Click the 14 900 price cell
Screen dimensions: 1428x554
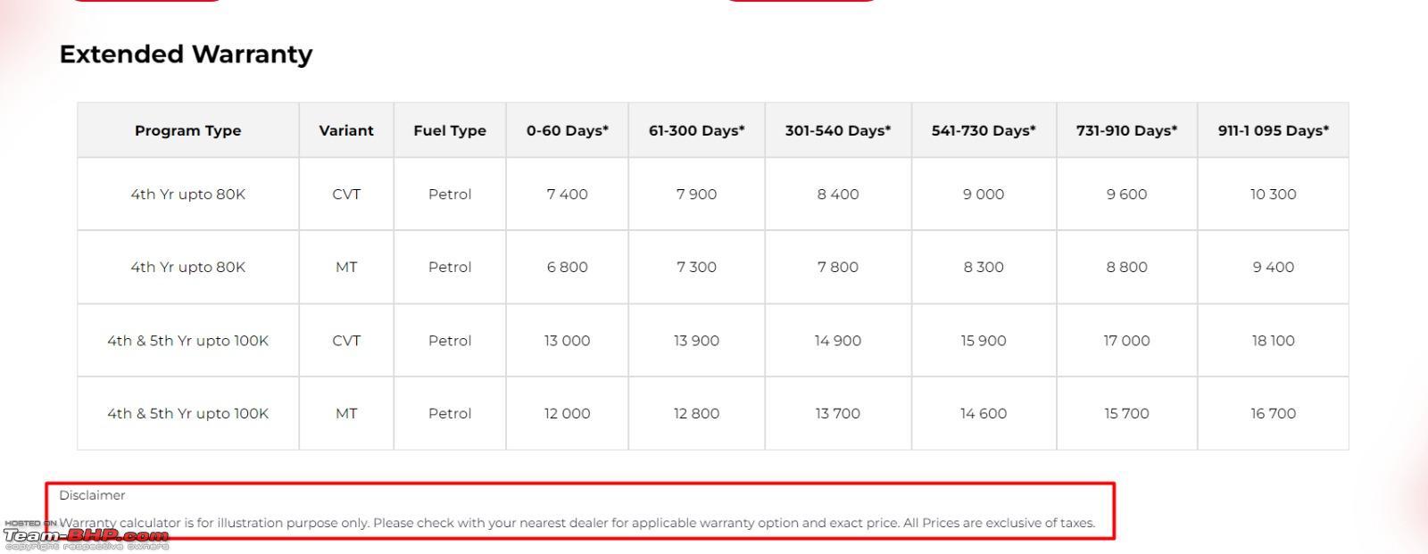838,341
